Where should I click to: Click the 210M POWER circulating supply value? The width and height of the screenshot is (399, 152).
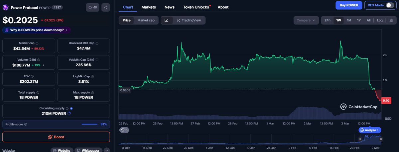53,113
